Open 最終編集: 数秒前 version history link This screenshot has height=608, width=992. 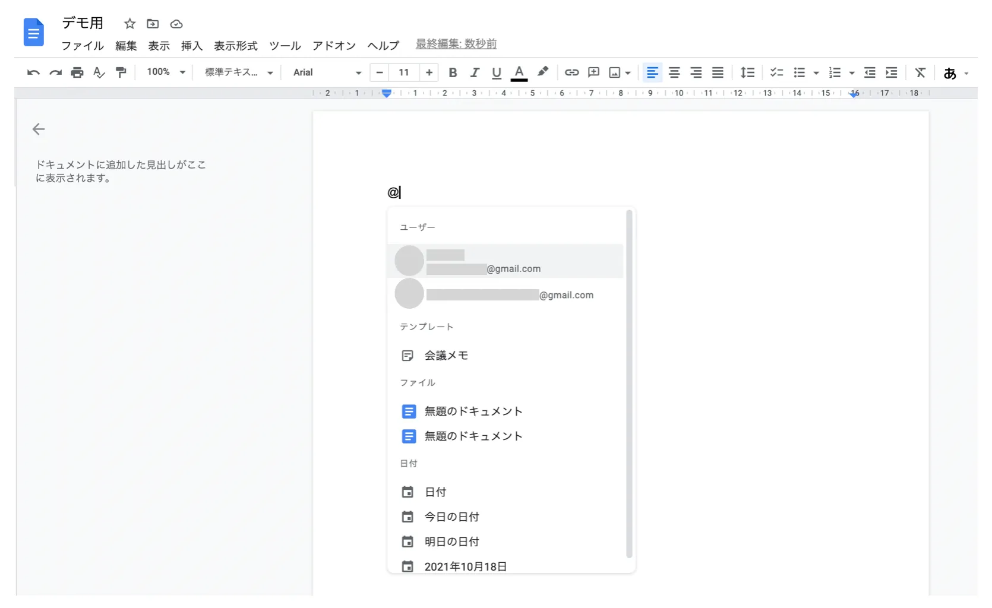[x=456, y=44]
